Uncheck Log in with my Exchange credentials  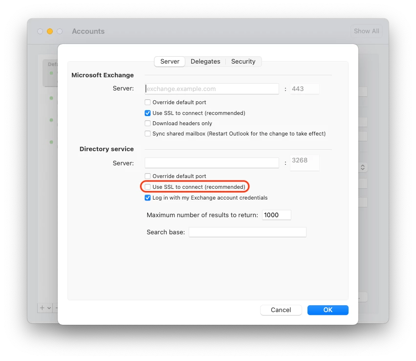point(148,198)
